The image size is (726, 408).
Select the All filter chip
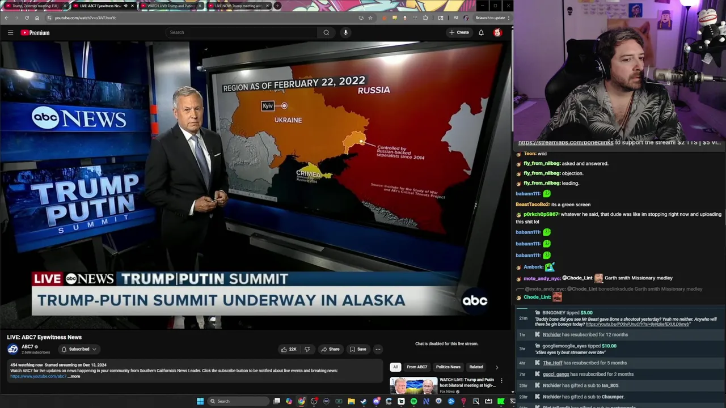pos(395,367)
